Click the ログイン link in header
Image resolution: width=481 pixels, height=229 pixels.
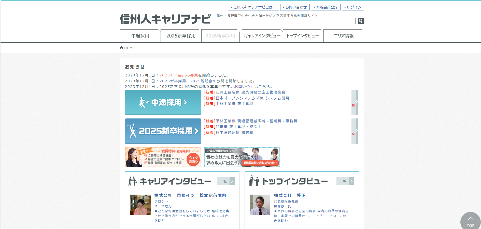[353, 7]
